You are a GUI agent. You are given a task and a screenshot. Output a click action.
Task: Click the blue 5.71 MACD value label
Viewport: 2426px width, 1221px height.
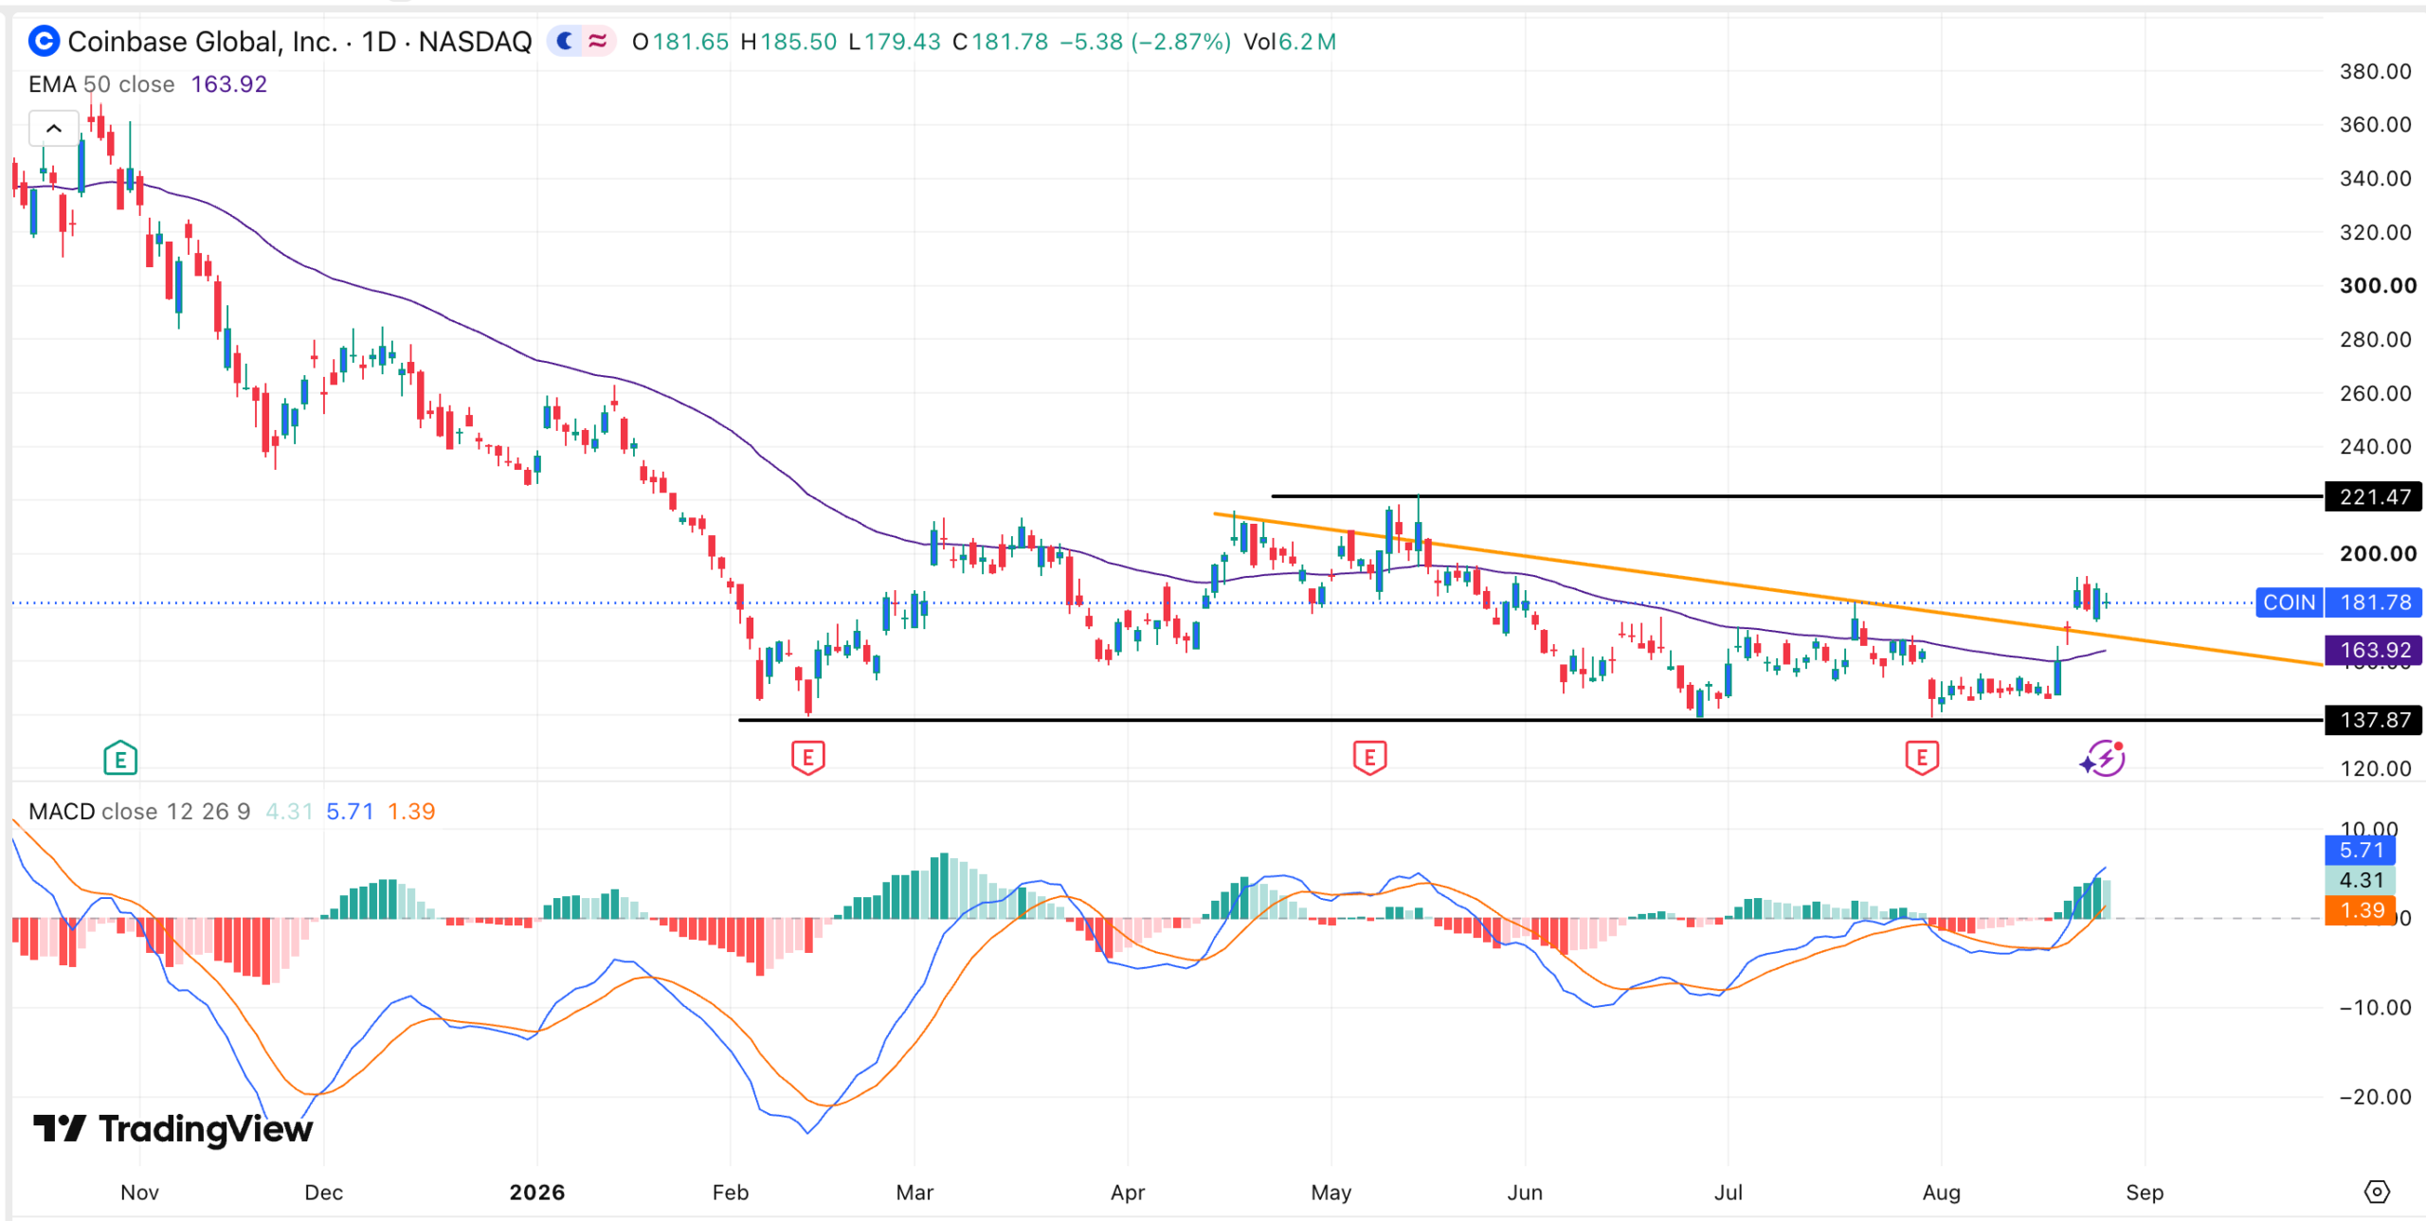click(2360, 851)
